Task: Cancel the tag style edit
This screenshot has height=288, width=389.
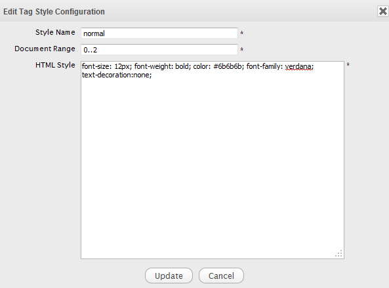Action: pos(221,276)
